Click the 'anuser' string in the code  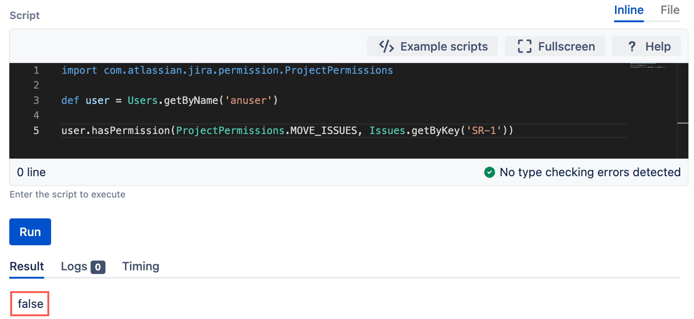(x=248, y=100)
